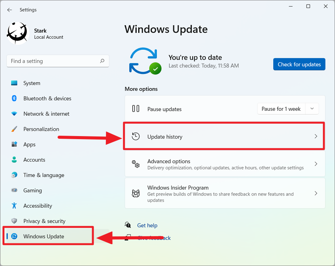Click the magnifier icon in the search box
The image size is (335, 266).
[x=102, y=61]
